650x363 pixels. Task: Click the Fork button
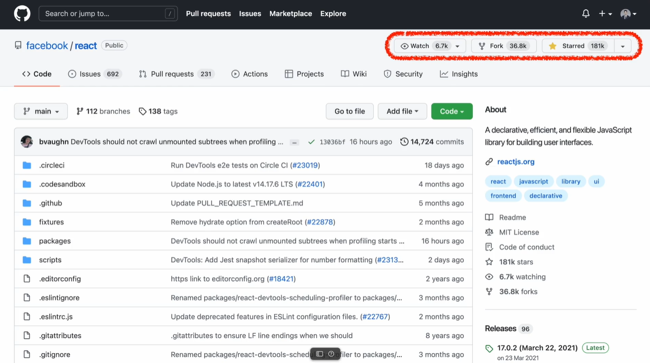point(504,46)
